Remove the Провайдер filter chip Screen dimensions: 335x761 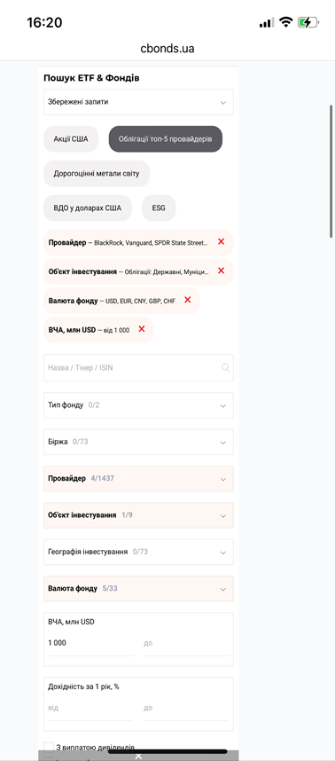tap(221, 242)
